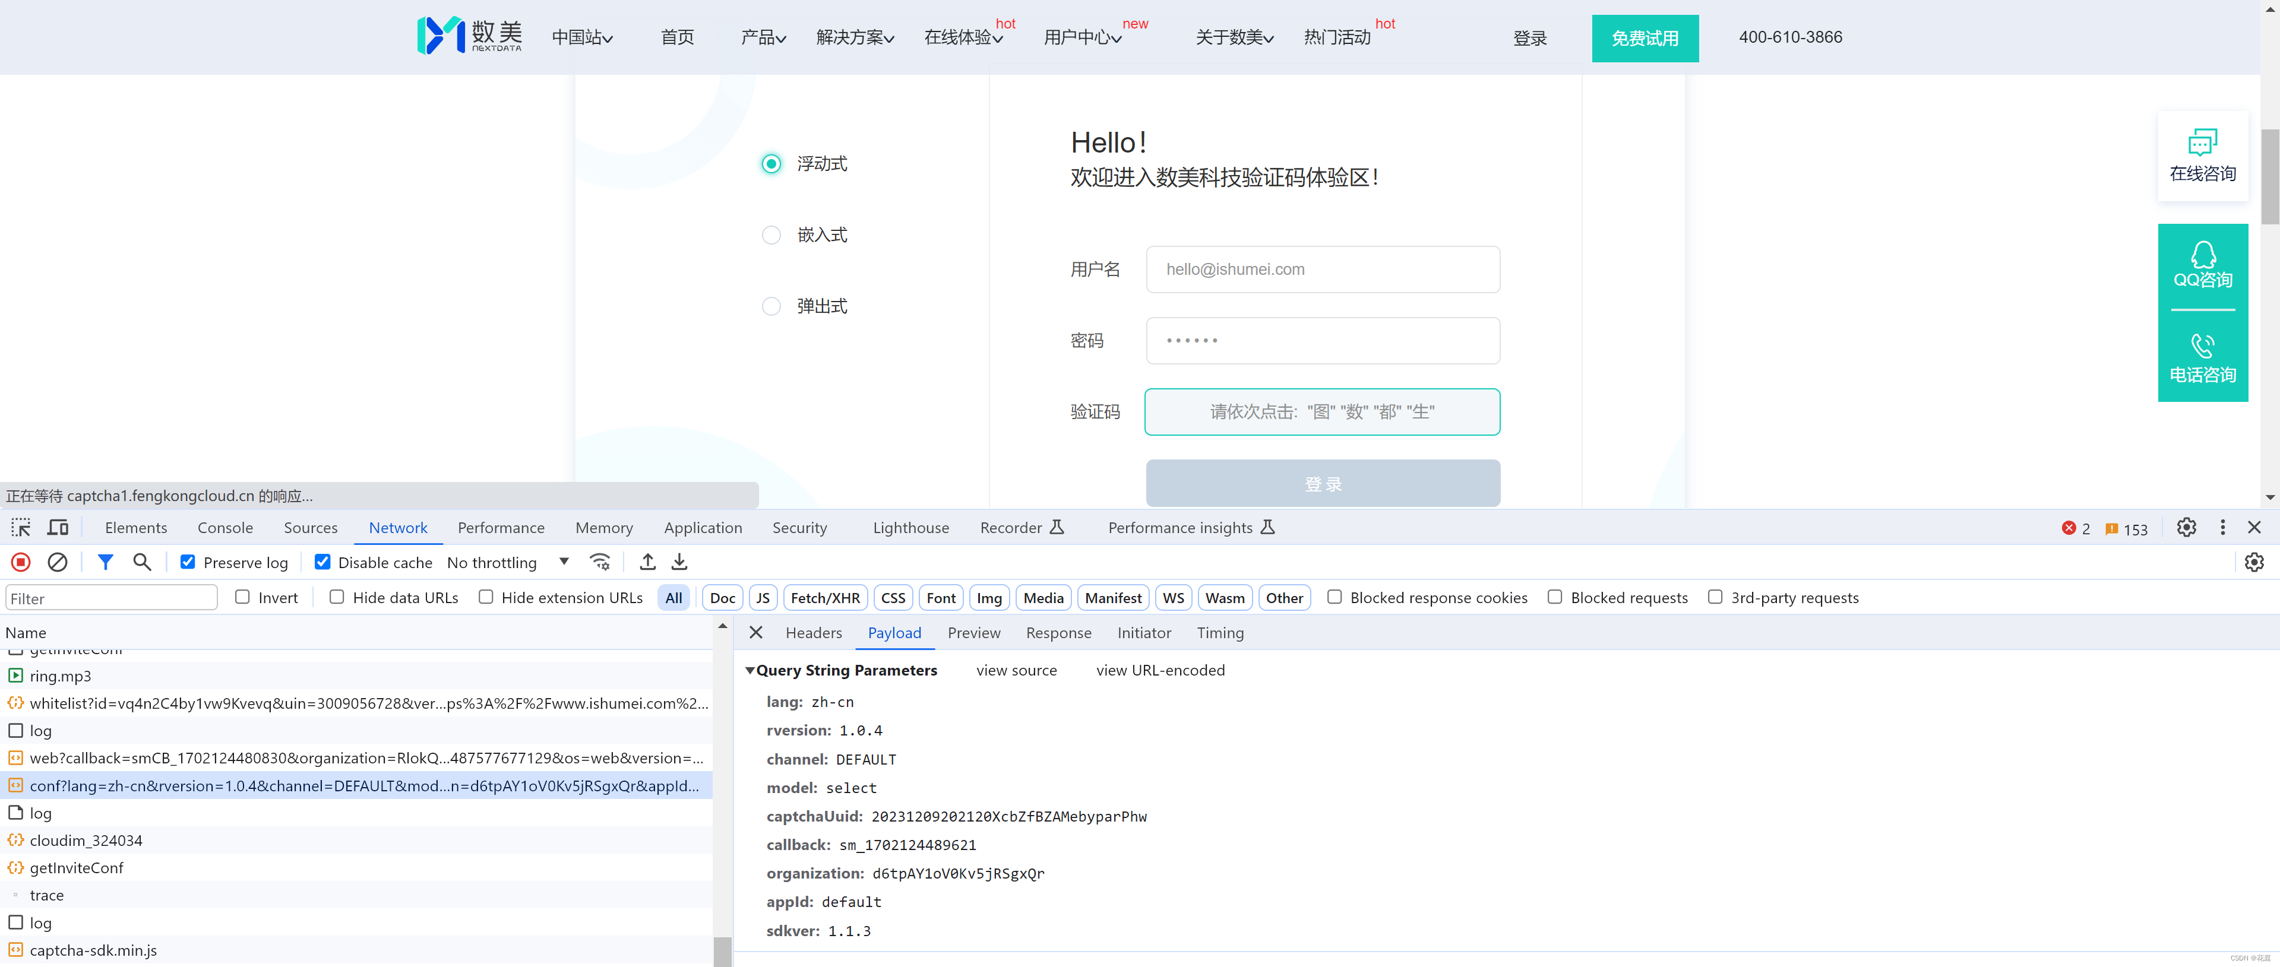
Task: Click view source link
Action: click(x=1017, y=671)
